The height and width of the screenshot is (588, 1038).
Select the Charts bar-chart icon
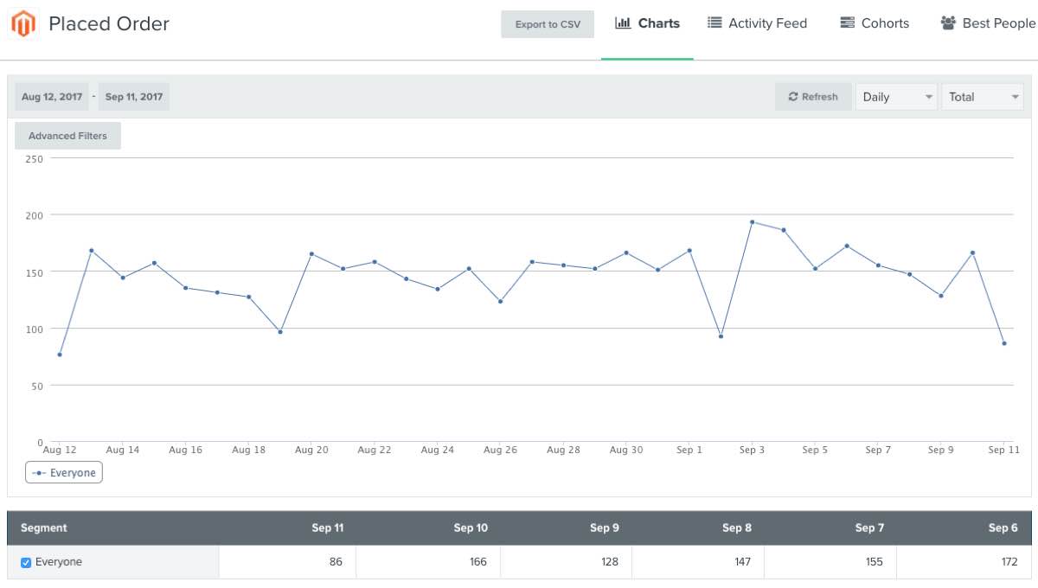point(625,23)
